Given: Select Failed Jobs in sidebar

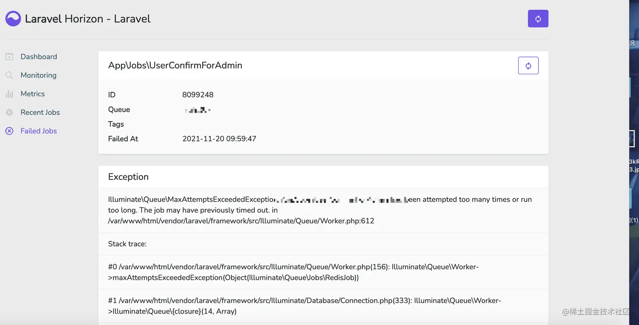Looking at the screenshot, I should click(x=38, y=131).
